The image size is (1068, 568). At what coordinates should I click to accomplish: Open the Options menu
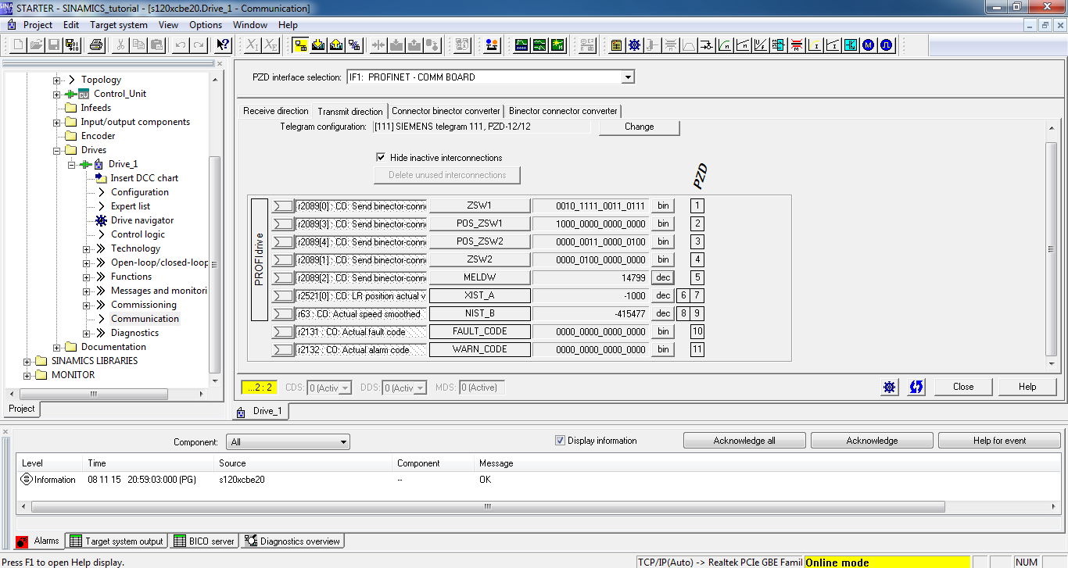tap(206, 25)
